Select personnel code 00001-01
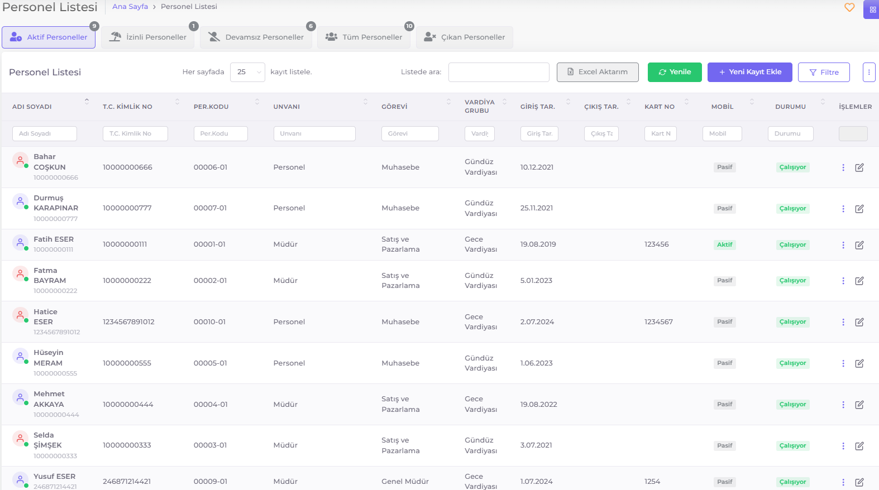 209,244
